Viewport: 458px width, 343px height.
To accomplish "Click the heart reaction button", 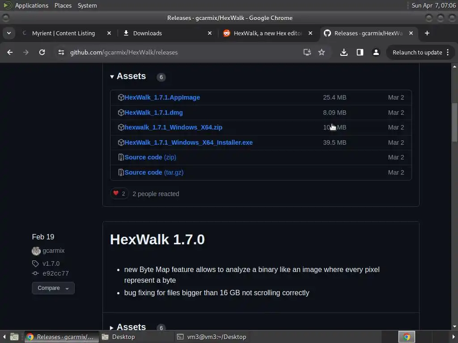I will (x=119, y=194).
